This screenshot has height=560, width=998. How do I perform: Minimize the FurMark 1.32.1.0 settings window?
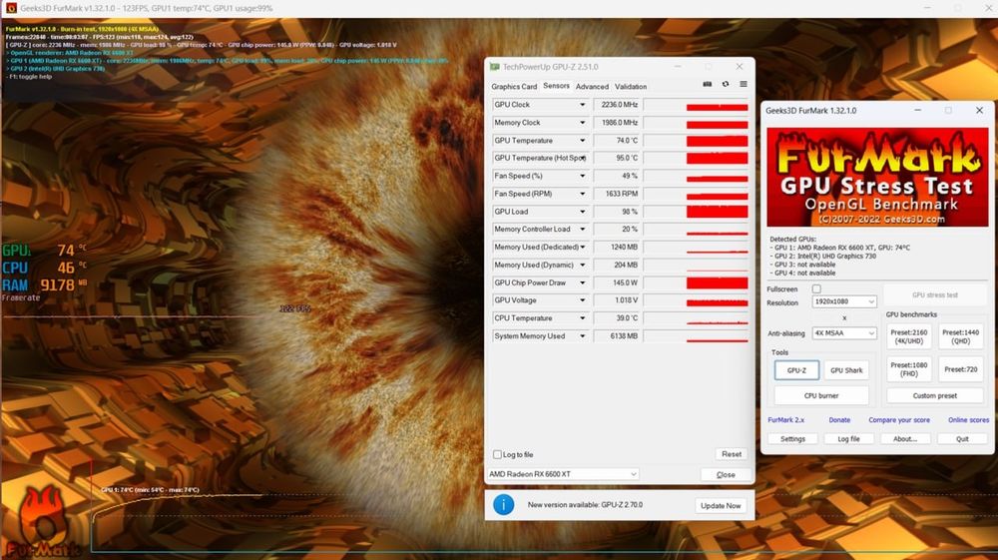click(918, 110)
